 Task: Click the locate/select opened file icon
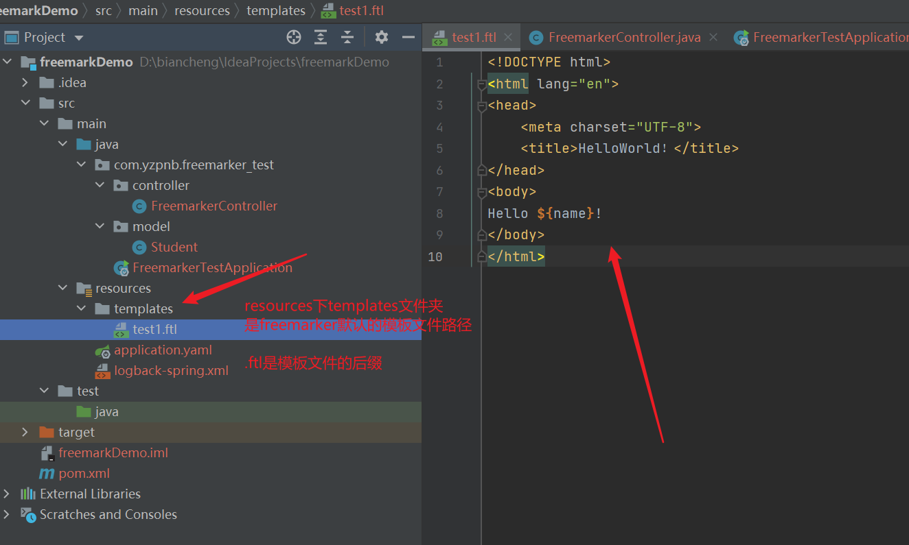[294, 37]
